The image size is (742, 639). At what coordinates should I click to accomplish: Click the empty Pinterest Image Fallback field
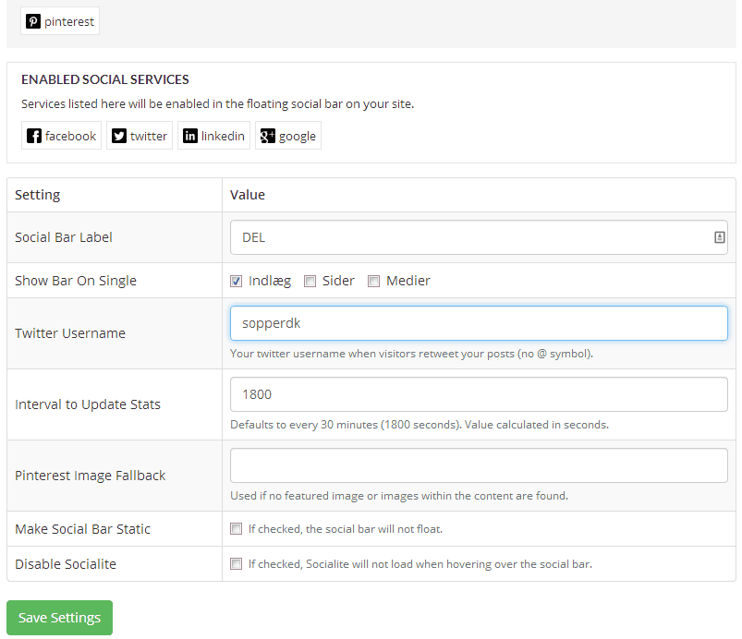[x=479, y=465]
